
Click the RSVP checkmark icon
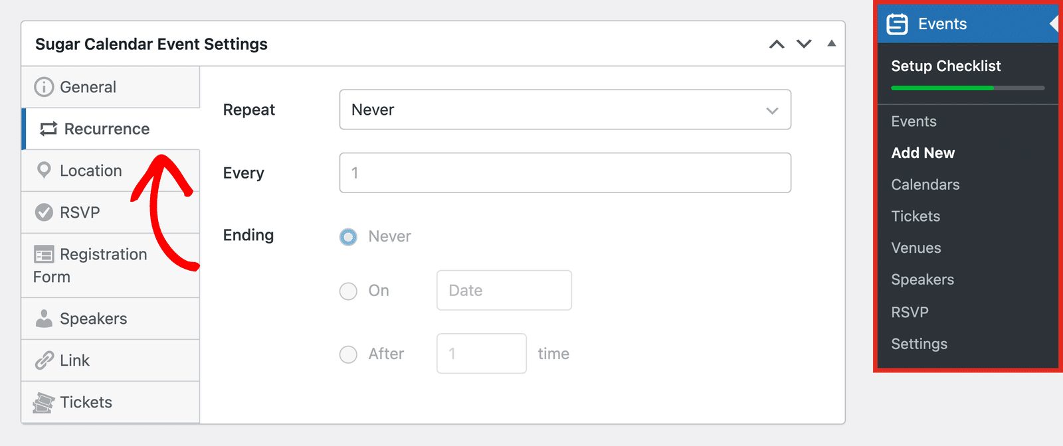(x=44, y=212)
